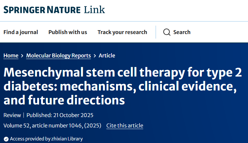Click the Published 21 October 2025 date
Viewport: 248px width, 143px height.
pyautogui.click(x=60, y=115)
